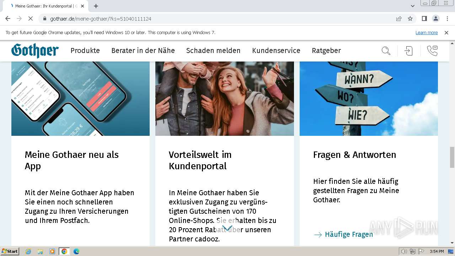Open volume control in system tray

[x=404, y=251]
